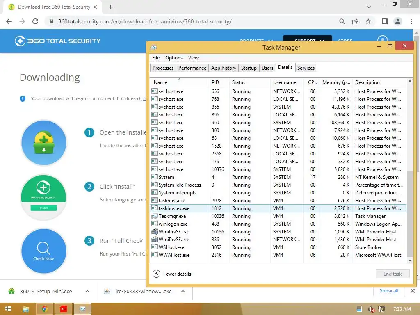The image size is (420, 315).
Task: Open Chrome three-dot menu
Action: [411, 21]
